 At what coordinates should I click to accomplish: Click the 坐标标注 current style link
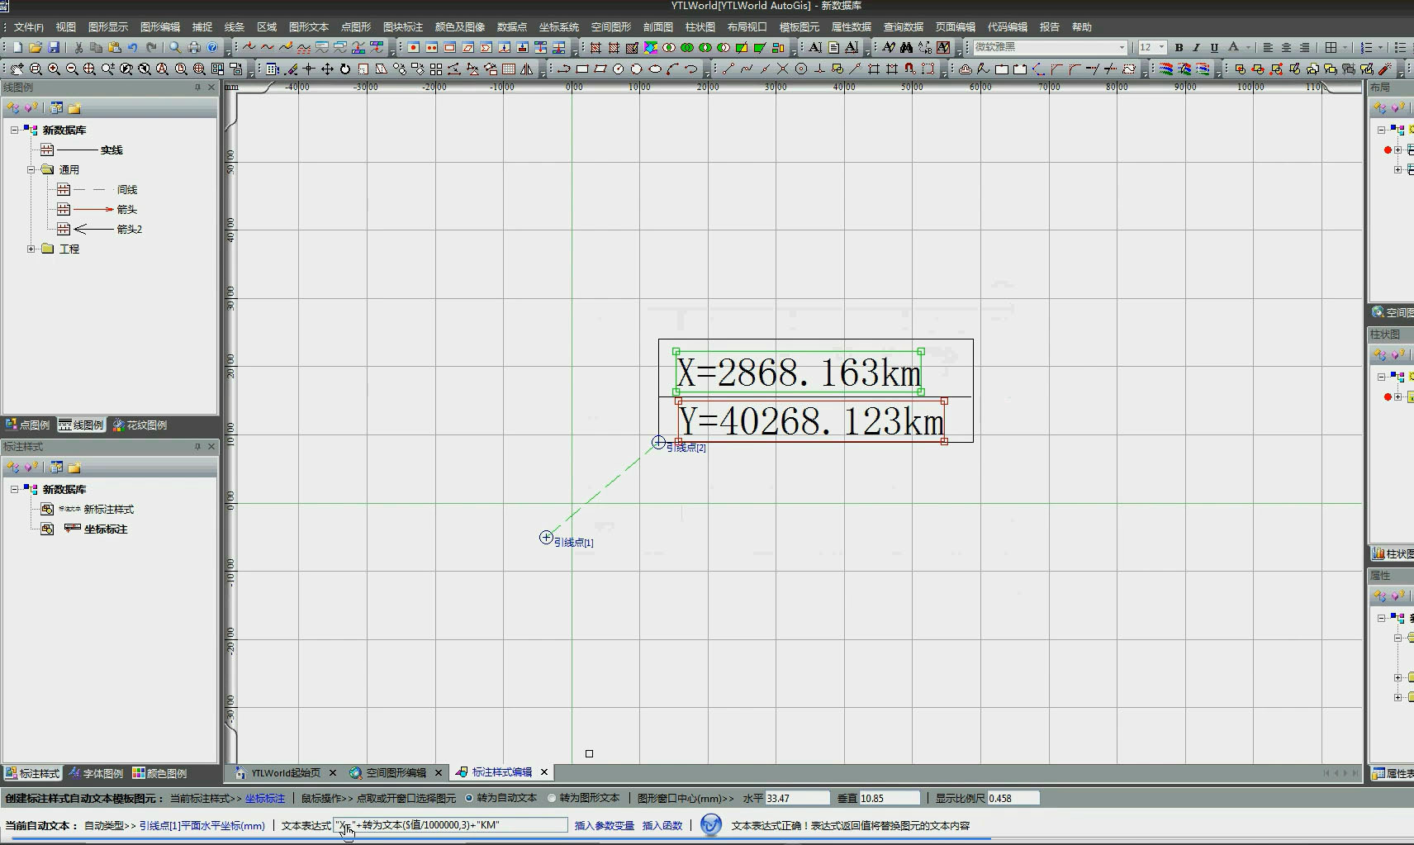tap(265, 798)
